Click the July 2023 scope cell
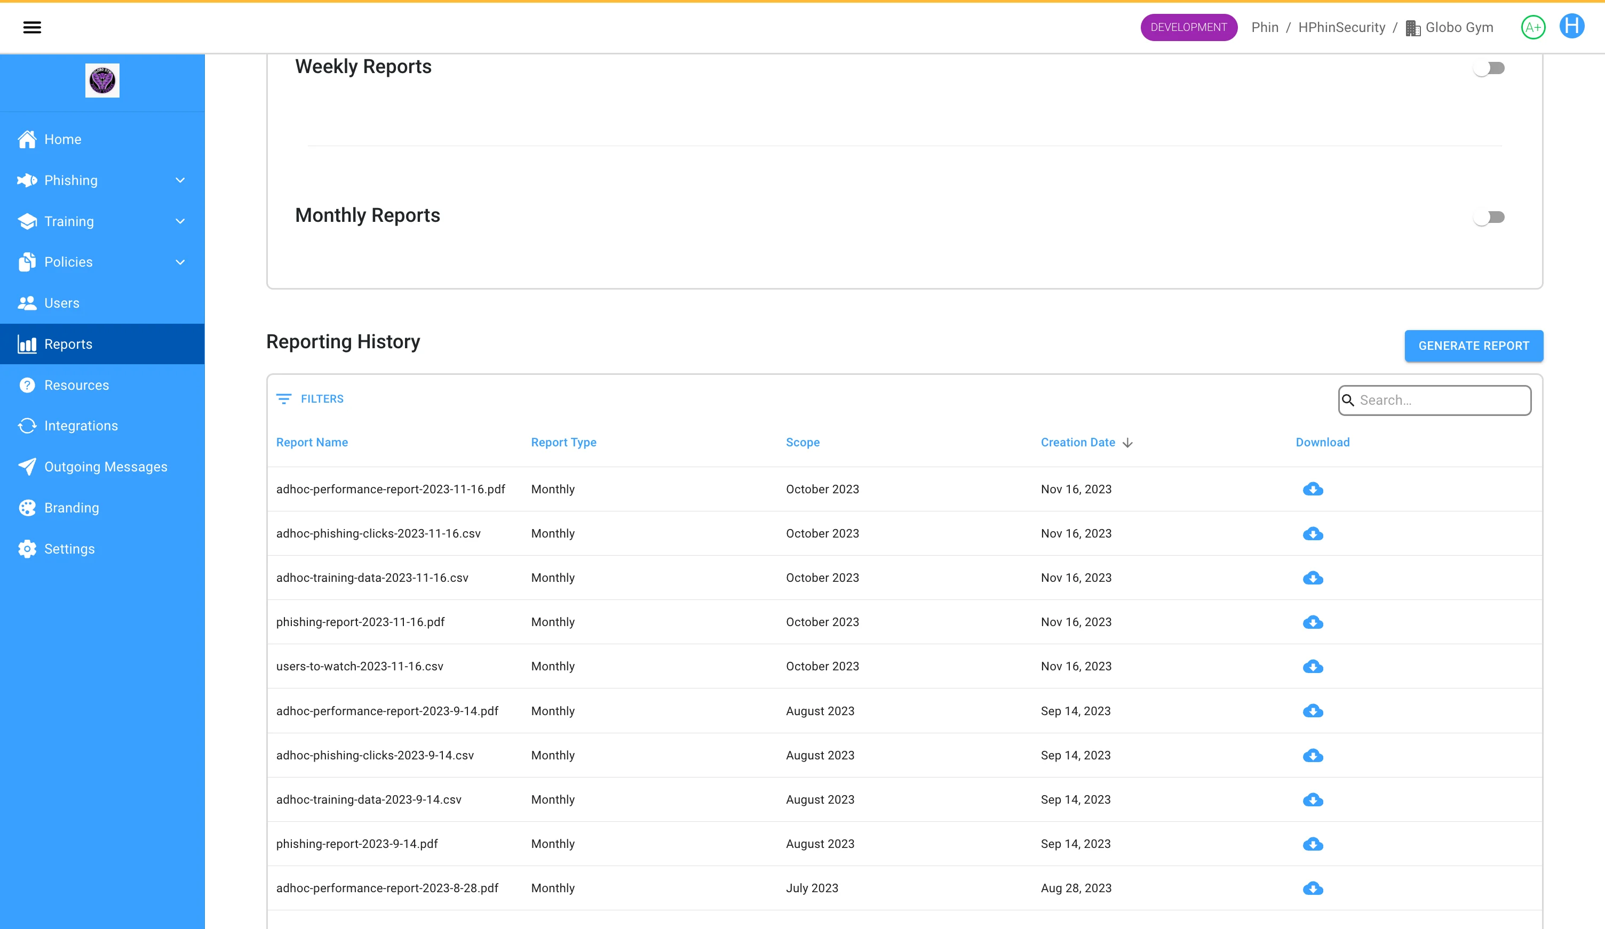The width and height of the screenshot is (1605, 929). click(812, 888)
